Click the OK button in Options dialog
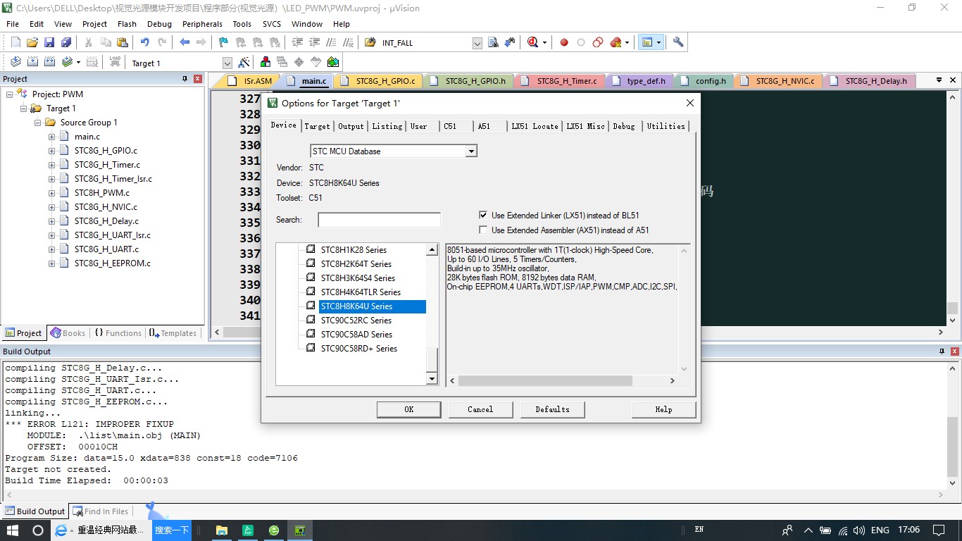The height and width of the screenshot is (541, 962). (x=408, y=409)
